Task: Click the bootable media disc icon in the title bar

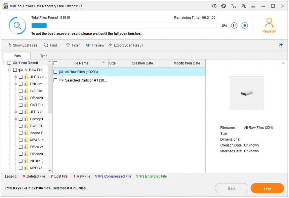Action: click(214, 6)
